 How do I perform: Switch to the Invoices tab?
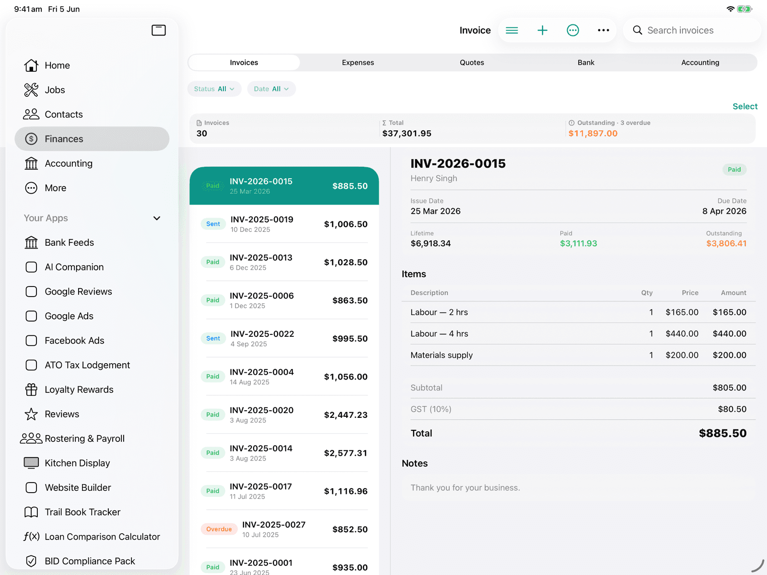tap(244, 62)
